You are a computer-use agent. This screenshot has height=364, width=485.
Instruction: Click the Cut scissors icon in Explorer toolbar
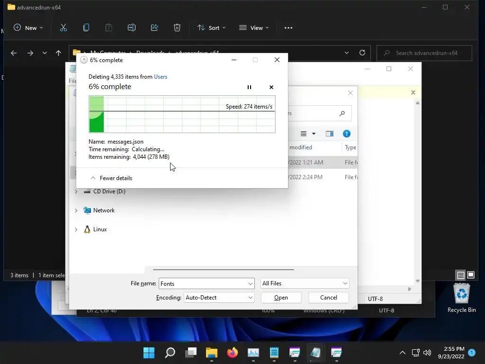tap(63, 27)
